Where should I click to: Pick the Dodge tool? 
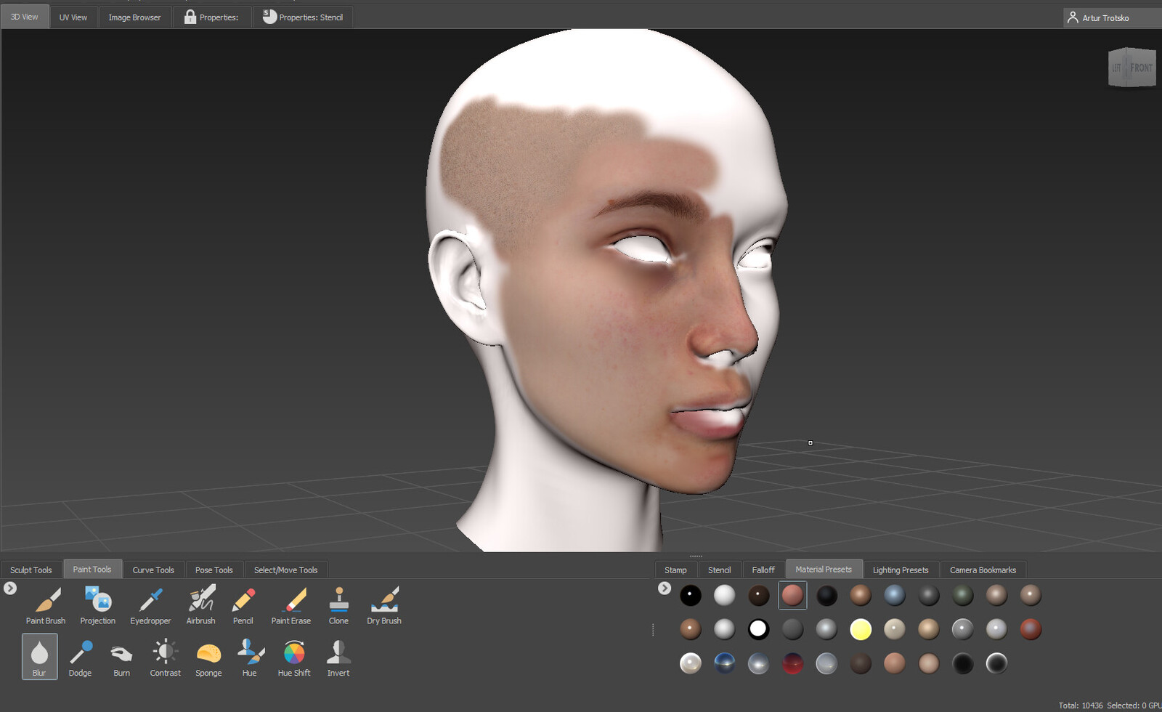tap(80, 658)
